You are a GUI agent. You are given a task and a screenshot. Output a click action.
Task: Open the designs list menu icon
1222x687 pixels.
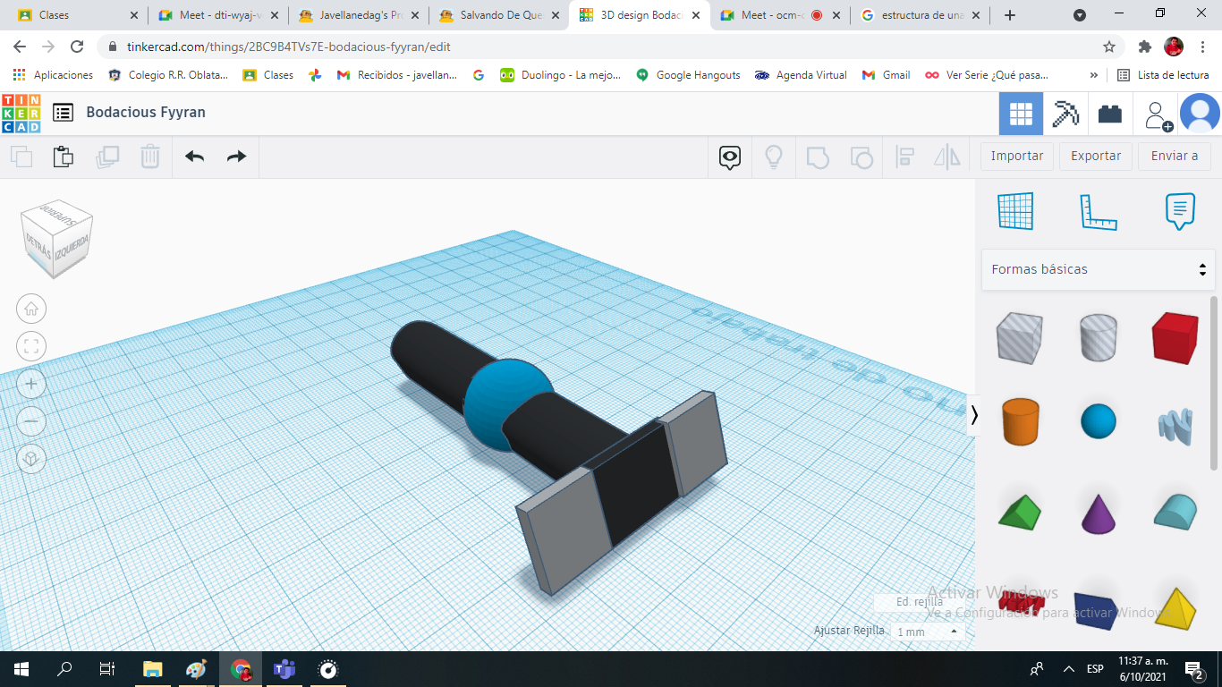click(63, 113)
